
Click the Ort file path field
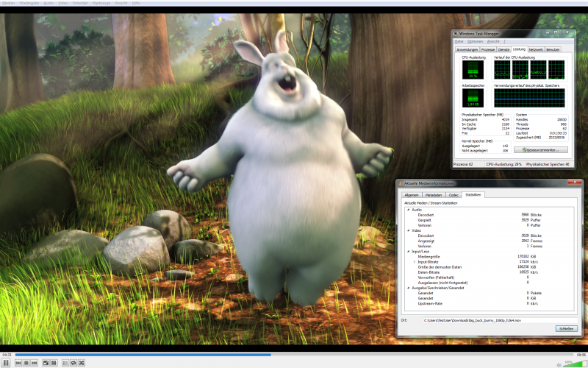tap(500, 320)
